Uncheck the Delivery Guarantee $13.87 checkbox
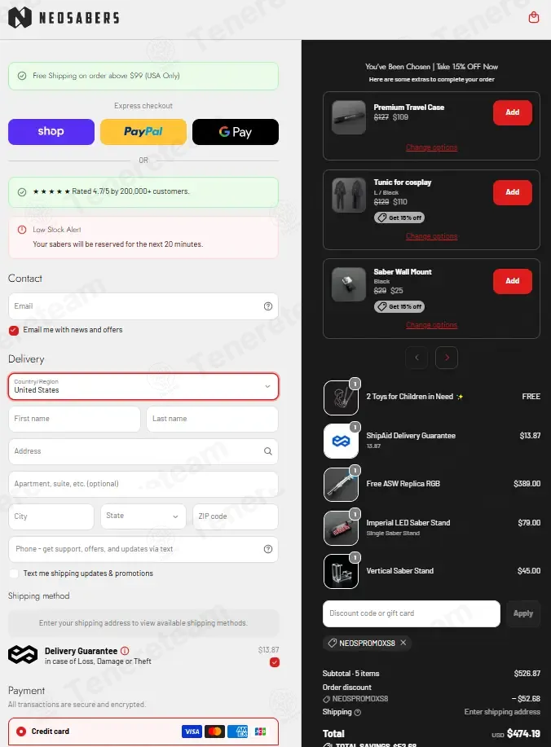This screenshot has height=747, width=551. click(x=275, y=662)
